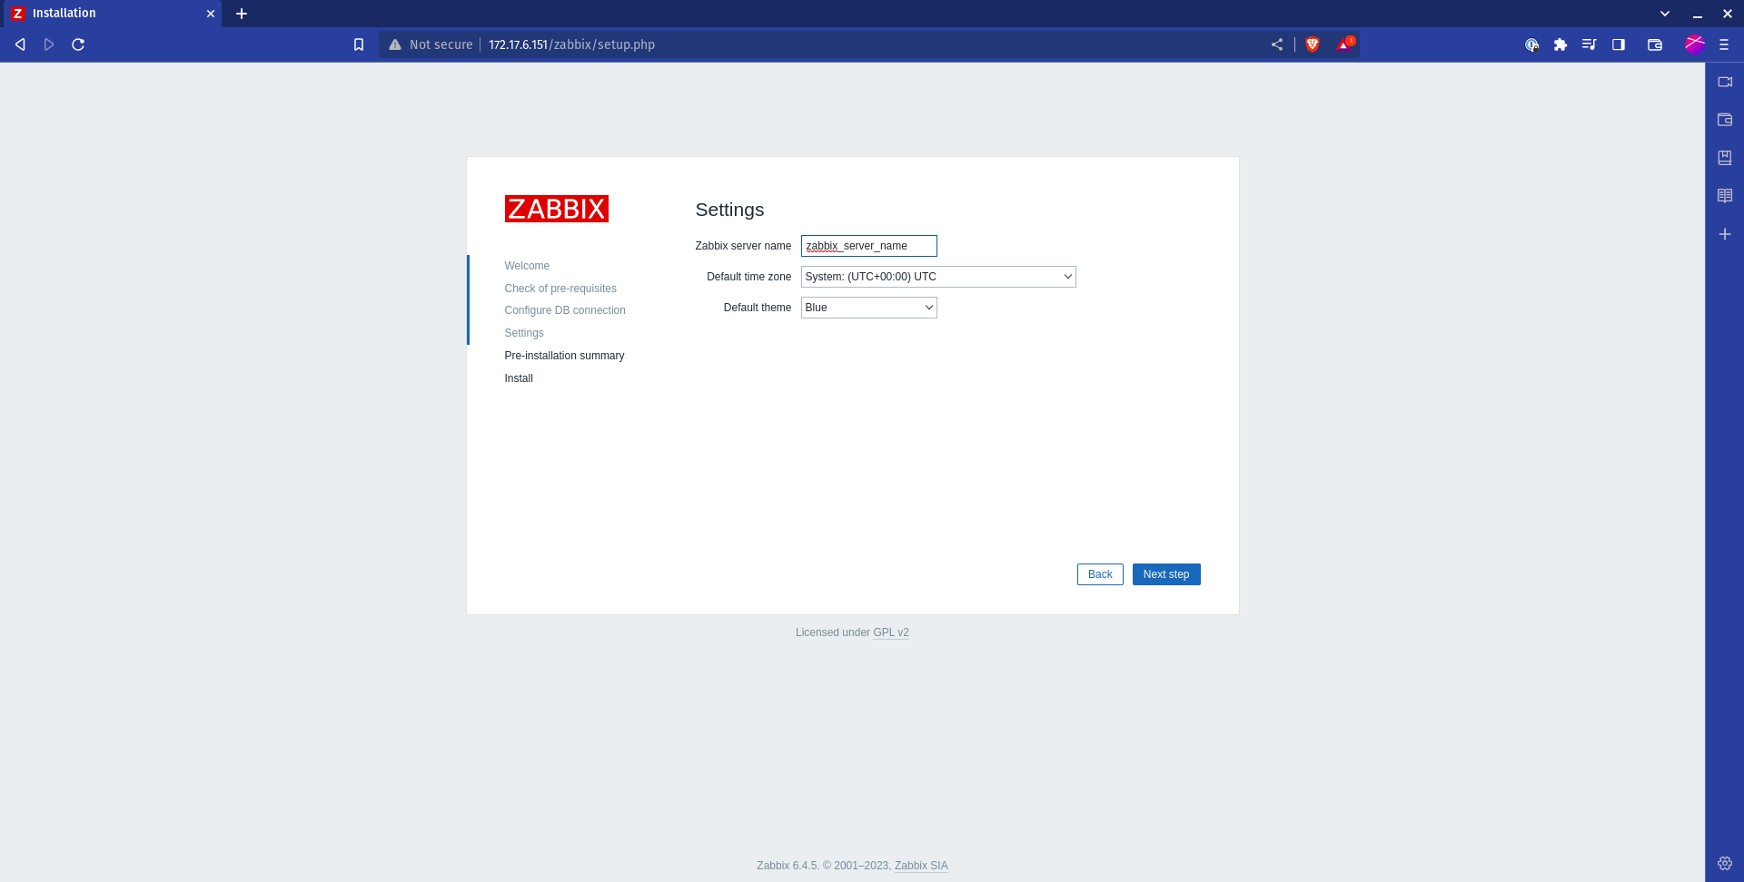The width and height of the screenshot is (1744, 882).
Task: Click the Default theme label
Action: [x=758, y=308]
